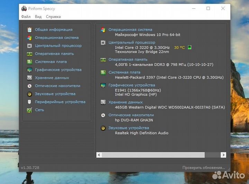Screen dimensions: 249x184
Task: Click the RAM stick icon beside sidebar Оперативная память
Action: point(29,54)
